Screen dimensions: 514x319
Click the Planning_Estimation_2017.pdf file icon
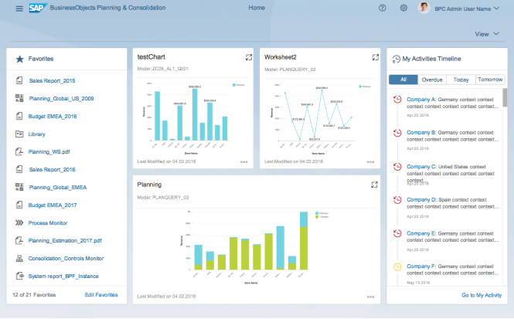coord(19,240)
